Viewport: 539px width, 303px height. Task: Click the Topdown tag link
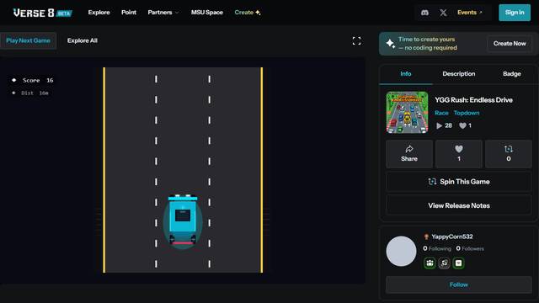click(x=467, y=113)
